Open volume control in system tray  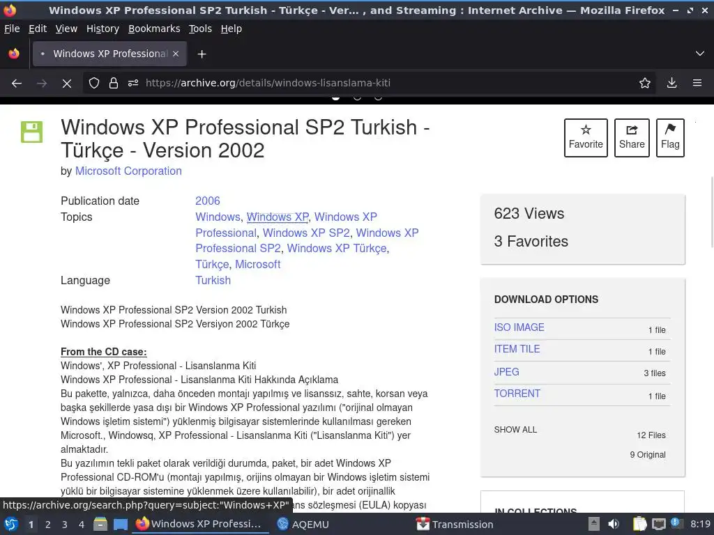[614, 524]
